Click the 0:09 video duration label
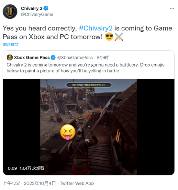Image resolution: width=178 pixels, height=190 pixels. [x=12, y=168]
